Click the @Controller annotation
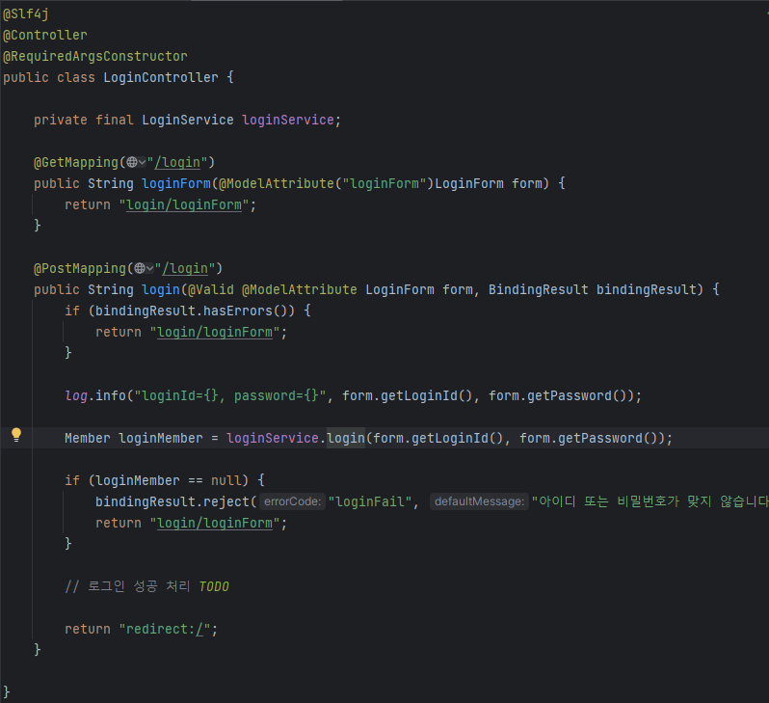769x703 pixels. tap(44, 36)
